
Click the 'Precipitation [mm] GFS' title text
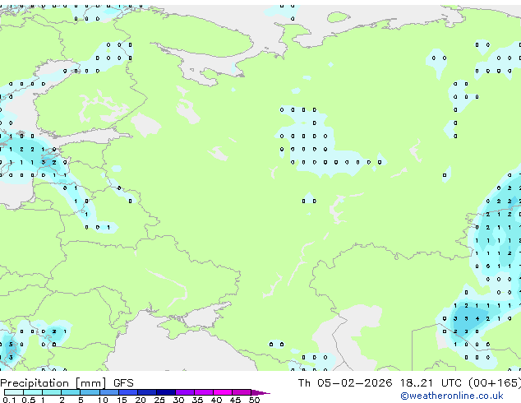pos(67,383)
